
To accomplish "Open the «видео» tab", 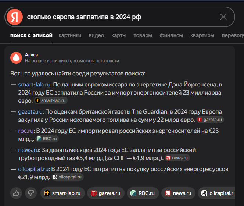I will 96,36.
